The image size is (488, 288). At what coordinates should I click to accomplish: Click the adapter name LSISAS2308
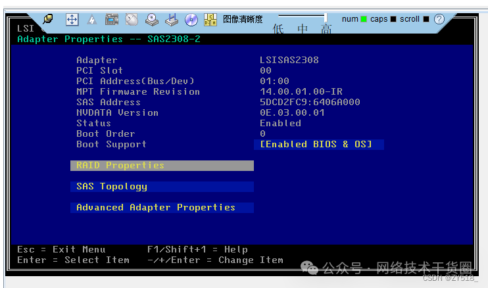(289, 60)
